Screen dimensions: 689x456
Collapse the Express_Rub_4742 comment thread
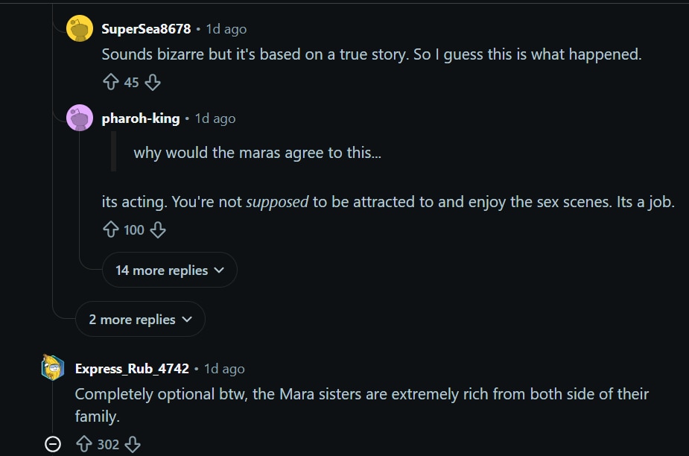tap(53, 444)
